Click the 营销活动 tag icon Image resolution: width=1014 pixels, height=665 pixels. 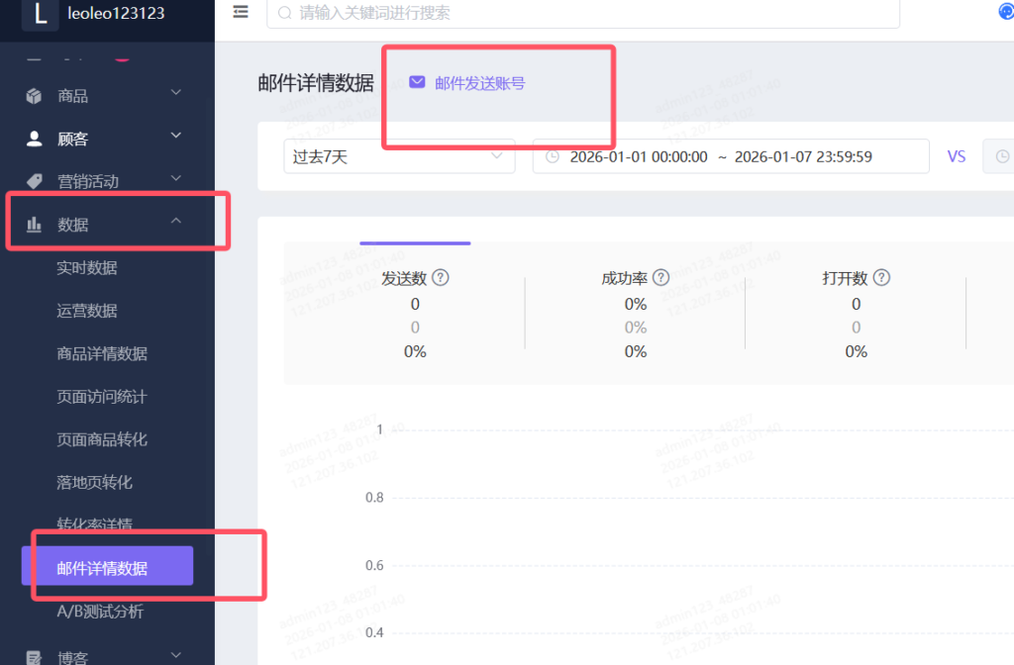coord(35,181)
